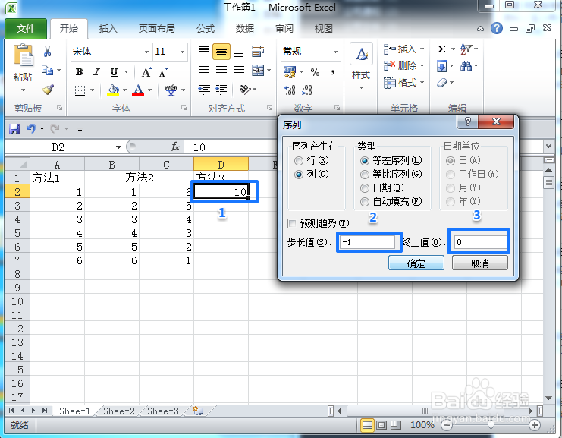Expand 样式 styles dropdown
Screen dimensions: 562x438
pos(361,87)
